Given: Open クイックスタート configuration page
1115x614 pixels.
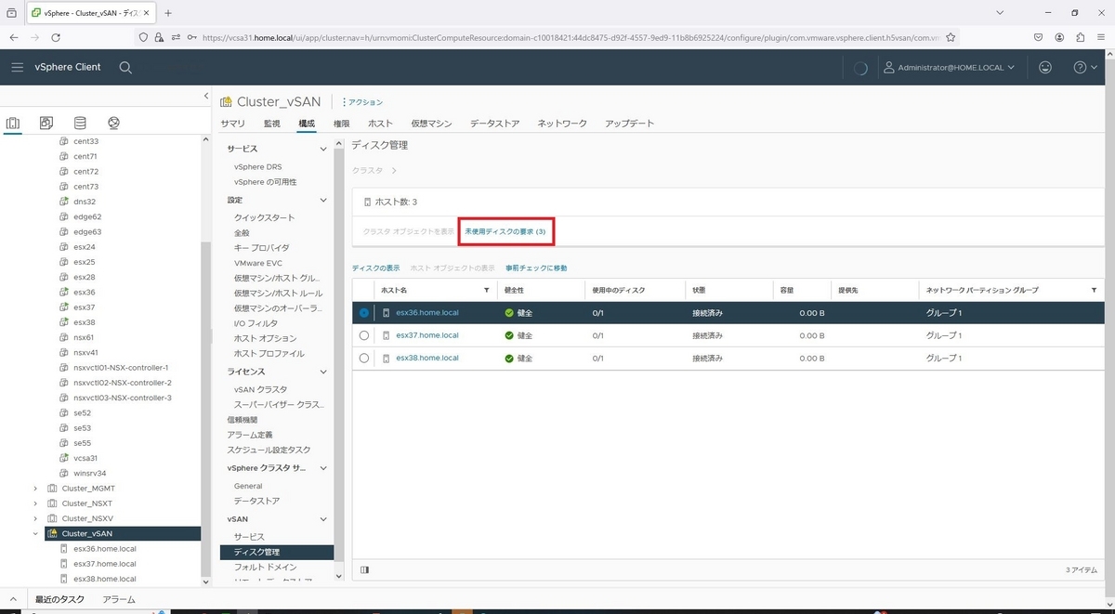Looking at the screenshot, I should tap(265, 217).
